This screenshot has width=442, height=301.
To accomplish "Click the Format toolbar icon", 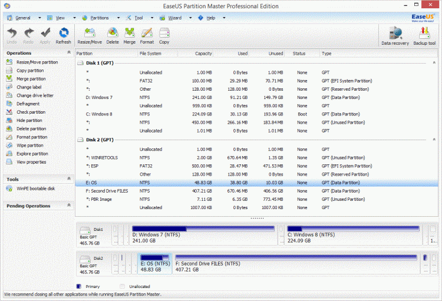I will [x=147, y=36].
